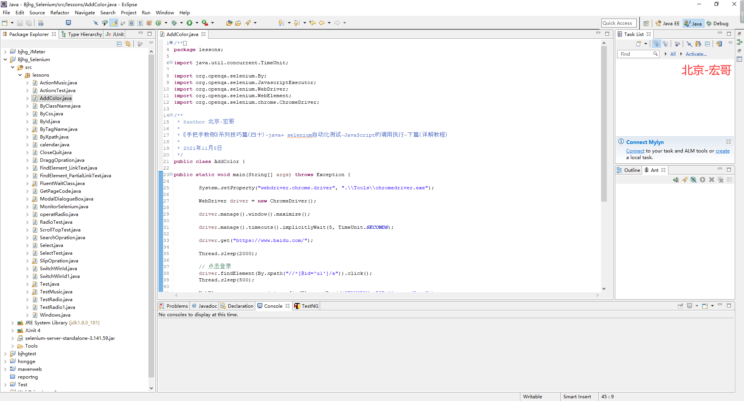
Task: Switch to the Java EE perspective
Action: click(x=667, y=23)
